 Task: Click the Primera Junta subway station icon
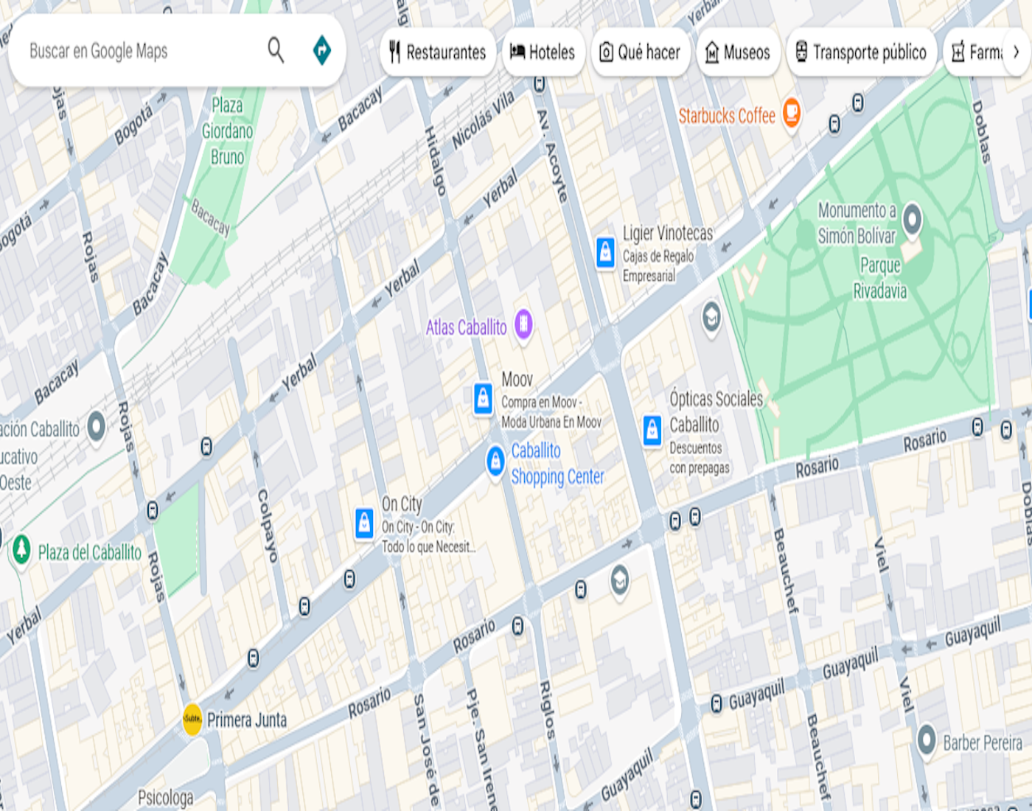pos(192,719)
